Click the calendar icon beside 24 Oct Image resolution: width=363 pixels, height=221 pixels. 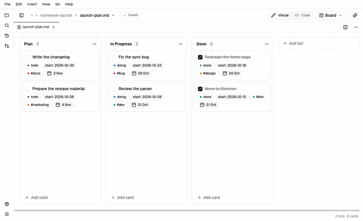[225, 73]
